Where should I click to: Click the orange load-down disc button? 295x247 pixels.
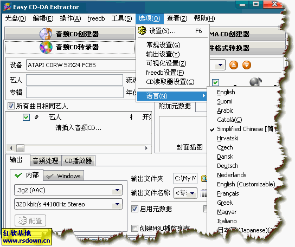pyautogui.click(x=246, y=65)
